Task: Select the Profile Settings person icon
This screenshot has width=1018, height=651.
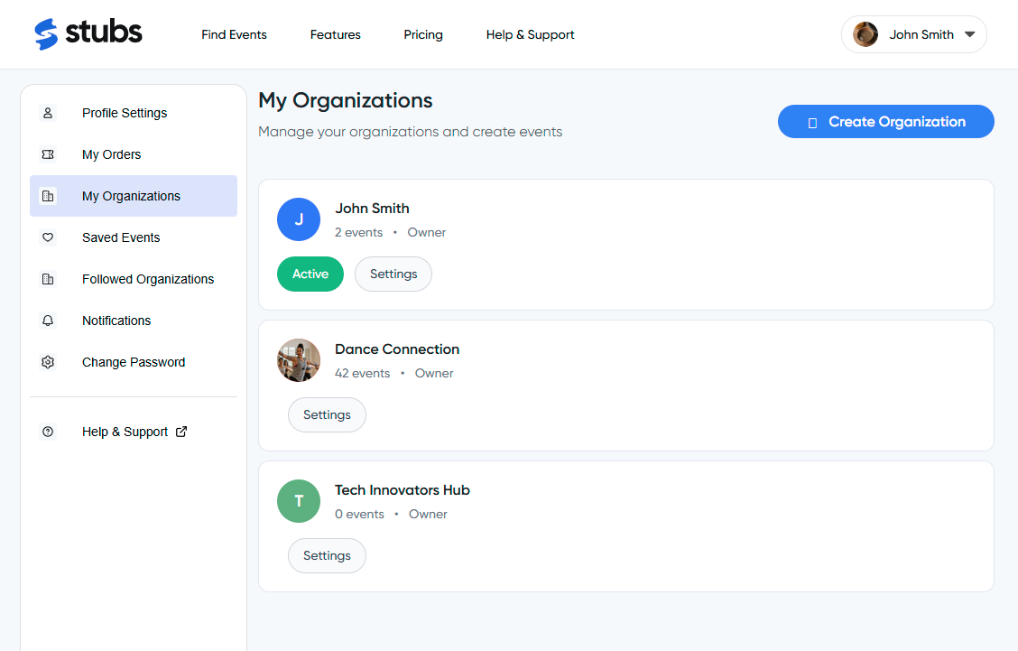Action: coord(47,113)
